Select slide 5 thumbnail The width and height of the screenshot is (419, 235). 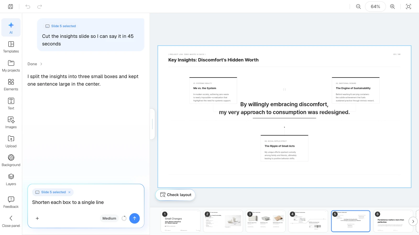tap(351, 221)
